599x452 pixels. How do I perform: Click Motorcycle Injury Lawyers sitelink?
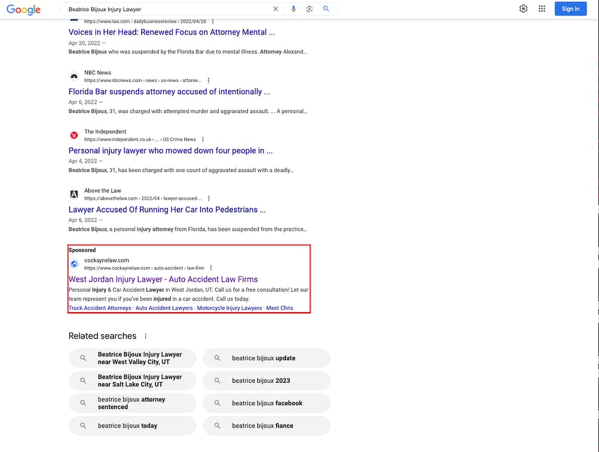(229, 308)
